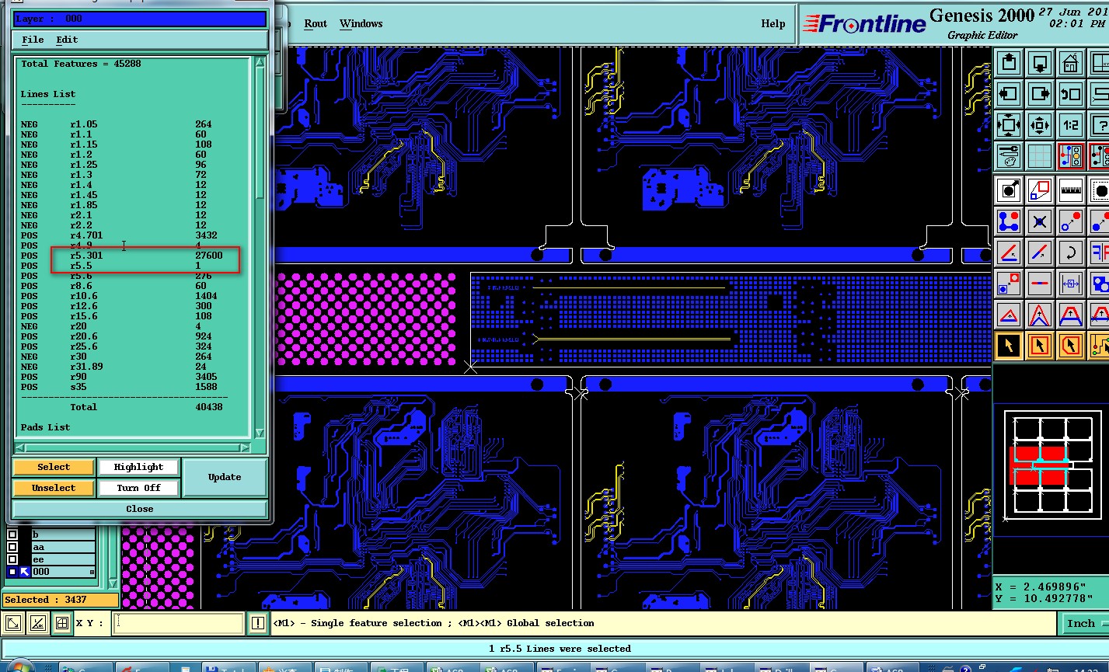
Task: Open the Windows menu
Action: [361, 23]
